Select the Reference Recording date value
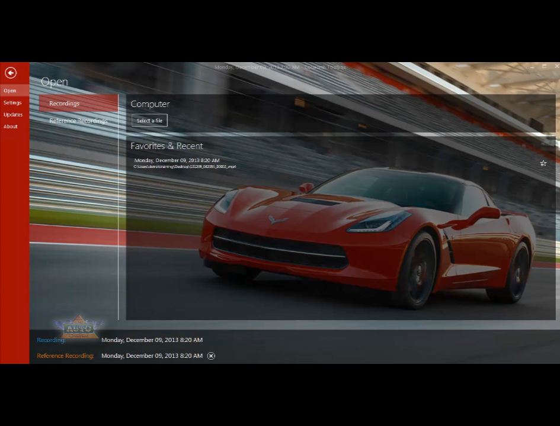 tap(152, 356)
